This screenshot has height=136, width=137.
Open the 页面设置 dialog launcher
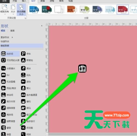point(25,18)
